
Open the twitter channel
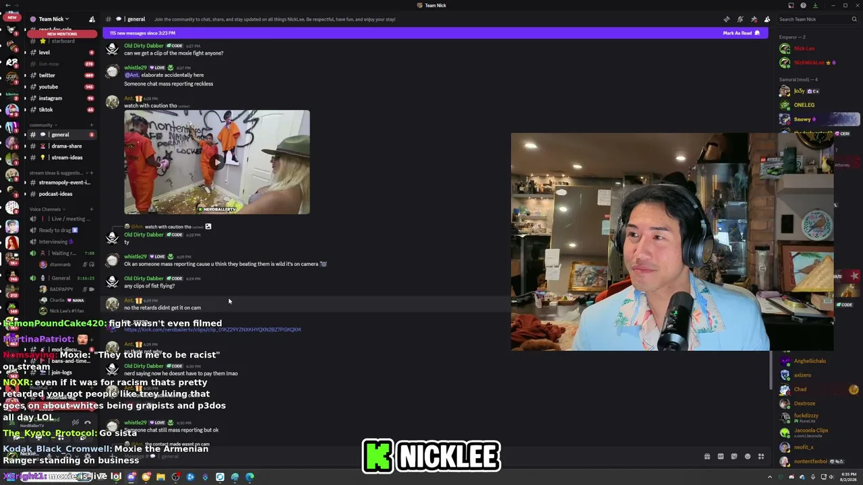coord(61,75)
